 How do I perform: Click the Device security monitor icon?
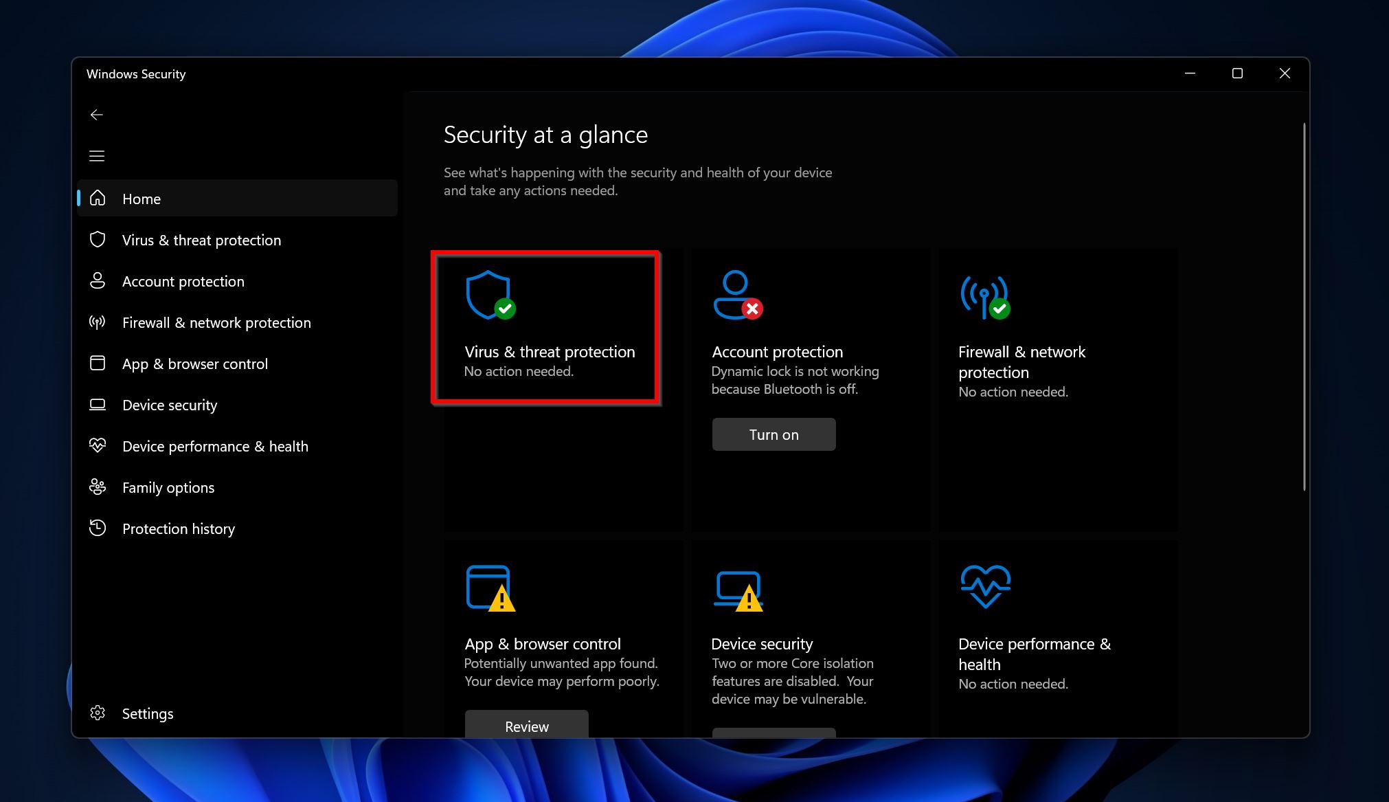pos(738,586)
